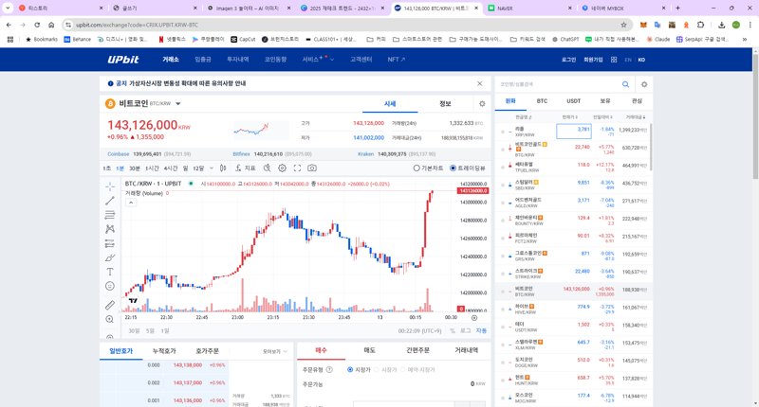Select the forecast/position tool in chart sidebar
759x407 pixels.
110,243
